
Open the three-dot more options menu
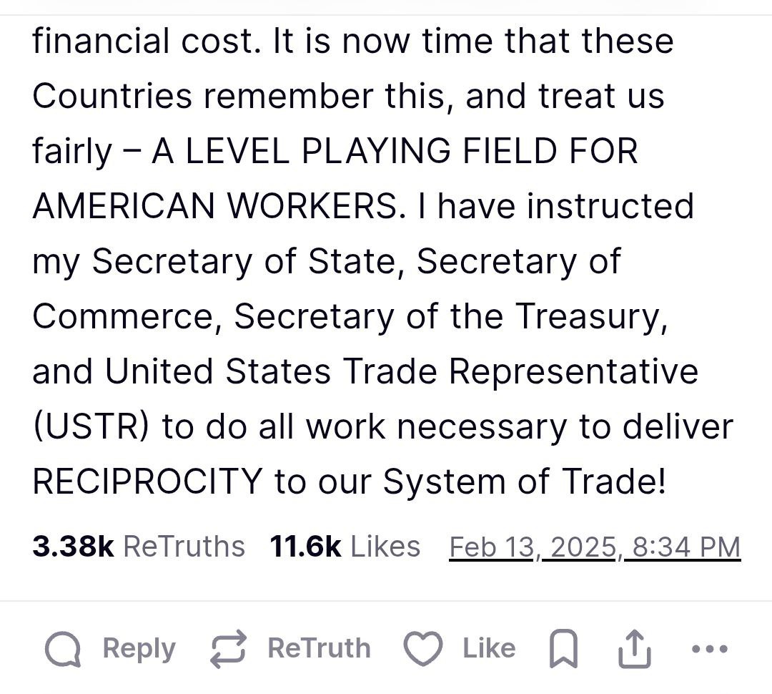(711, 650)
